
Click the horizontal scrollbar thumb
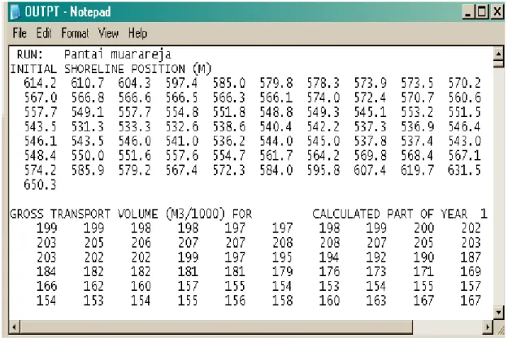pyautogui.click(x=216, y=327)
